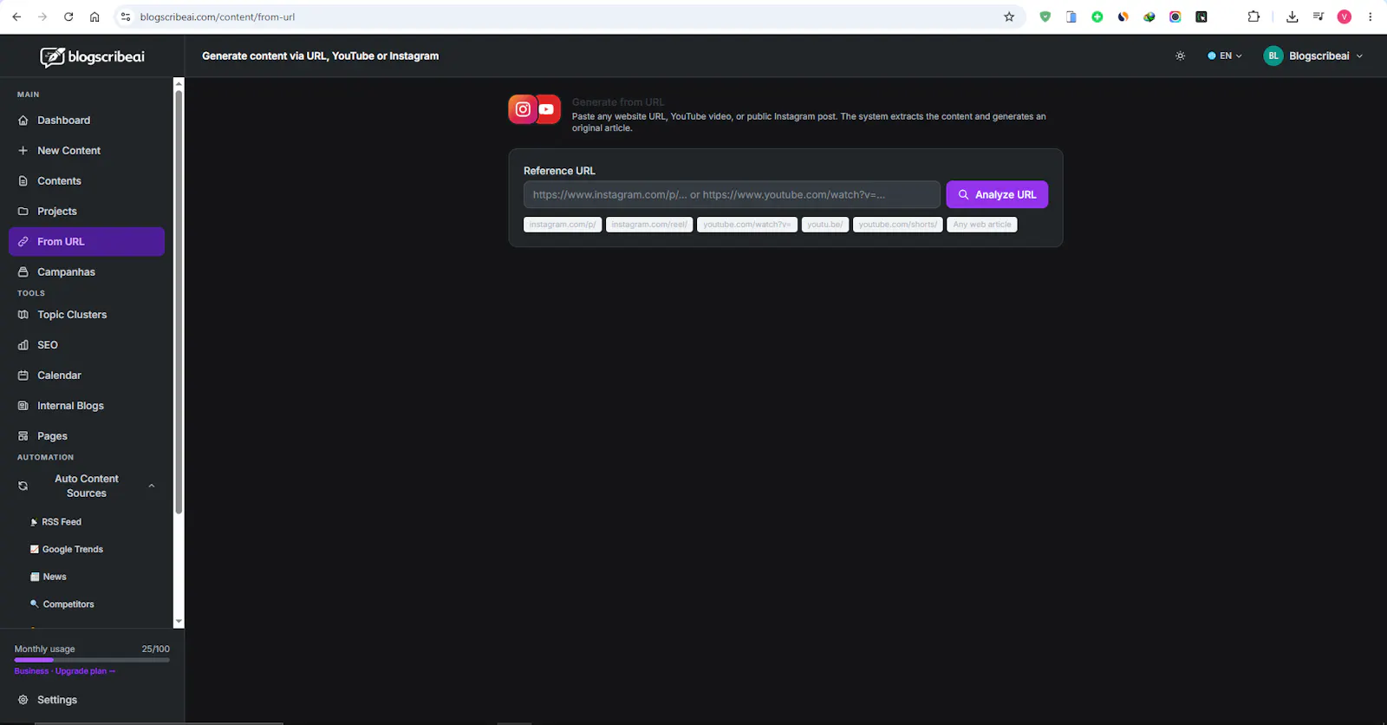This screenshot has height=725, width=1387.
Task: Open the Blogscribeai account menu
Action: [x=1313, y=56]
